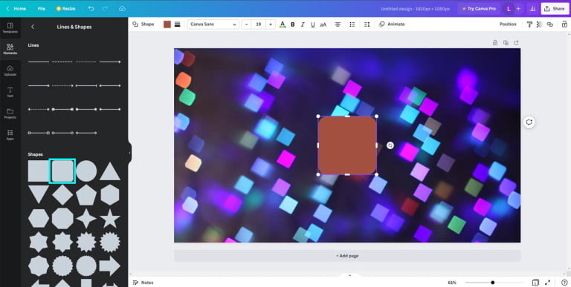Open the text color picker
The height and width of the screenshot is (287, 571).
tap(283, 24)
